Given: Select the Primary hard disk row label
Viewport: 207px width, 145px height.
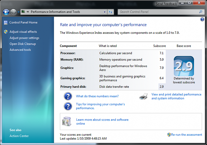Looking at the screenshot, I should 73,87.
